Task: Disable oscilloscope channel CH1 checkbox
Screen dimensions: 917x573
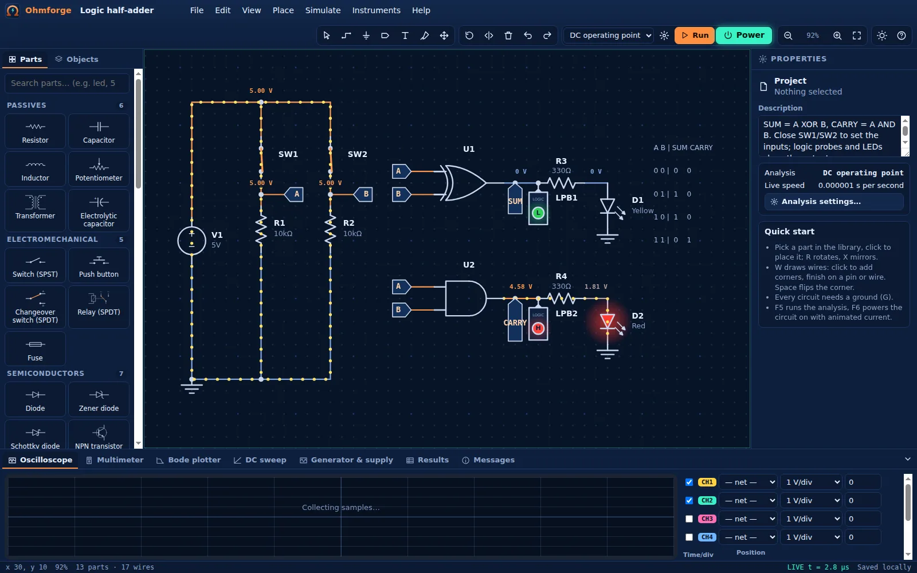Action: [x=689, y=482]
